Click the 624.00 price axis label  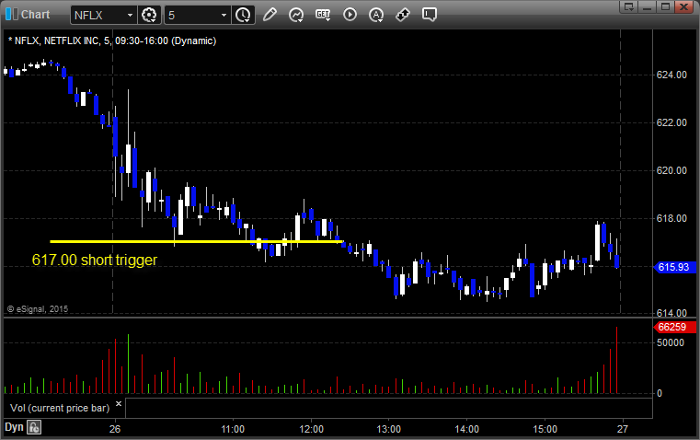click(x=671, y=75)
